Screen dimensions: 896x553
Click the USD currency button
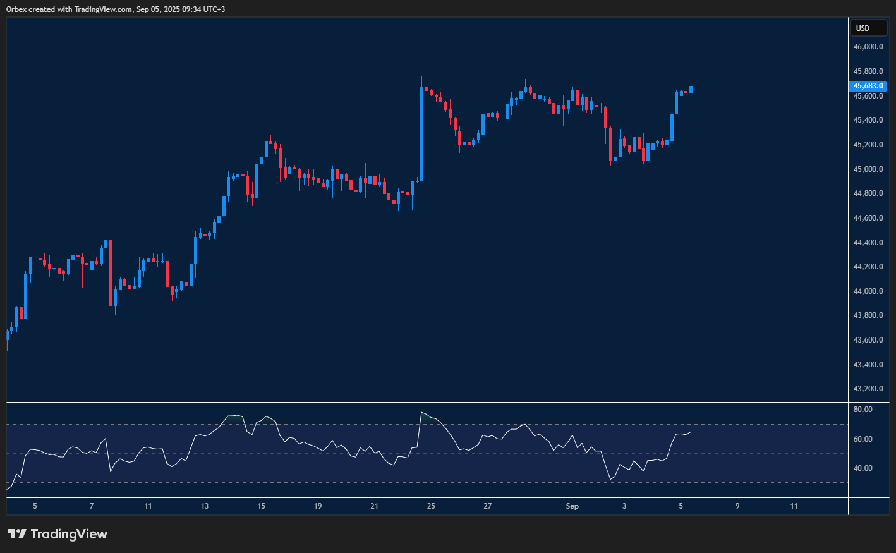pos(868,28)
